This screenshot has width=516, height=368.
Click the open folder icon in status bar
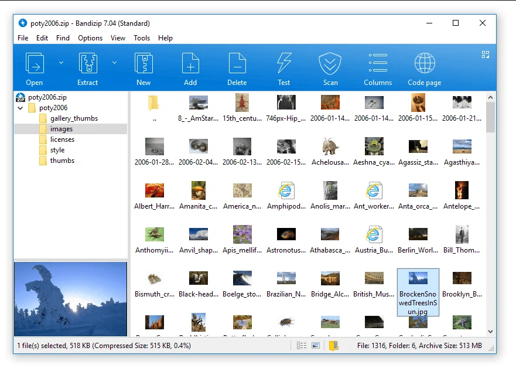[x=333, y=346]
